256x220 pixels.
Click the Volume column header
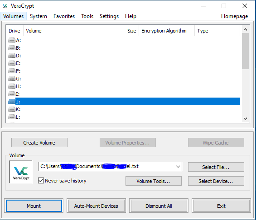pos(68,31)
